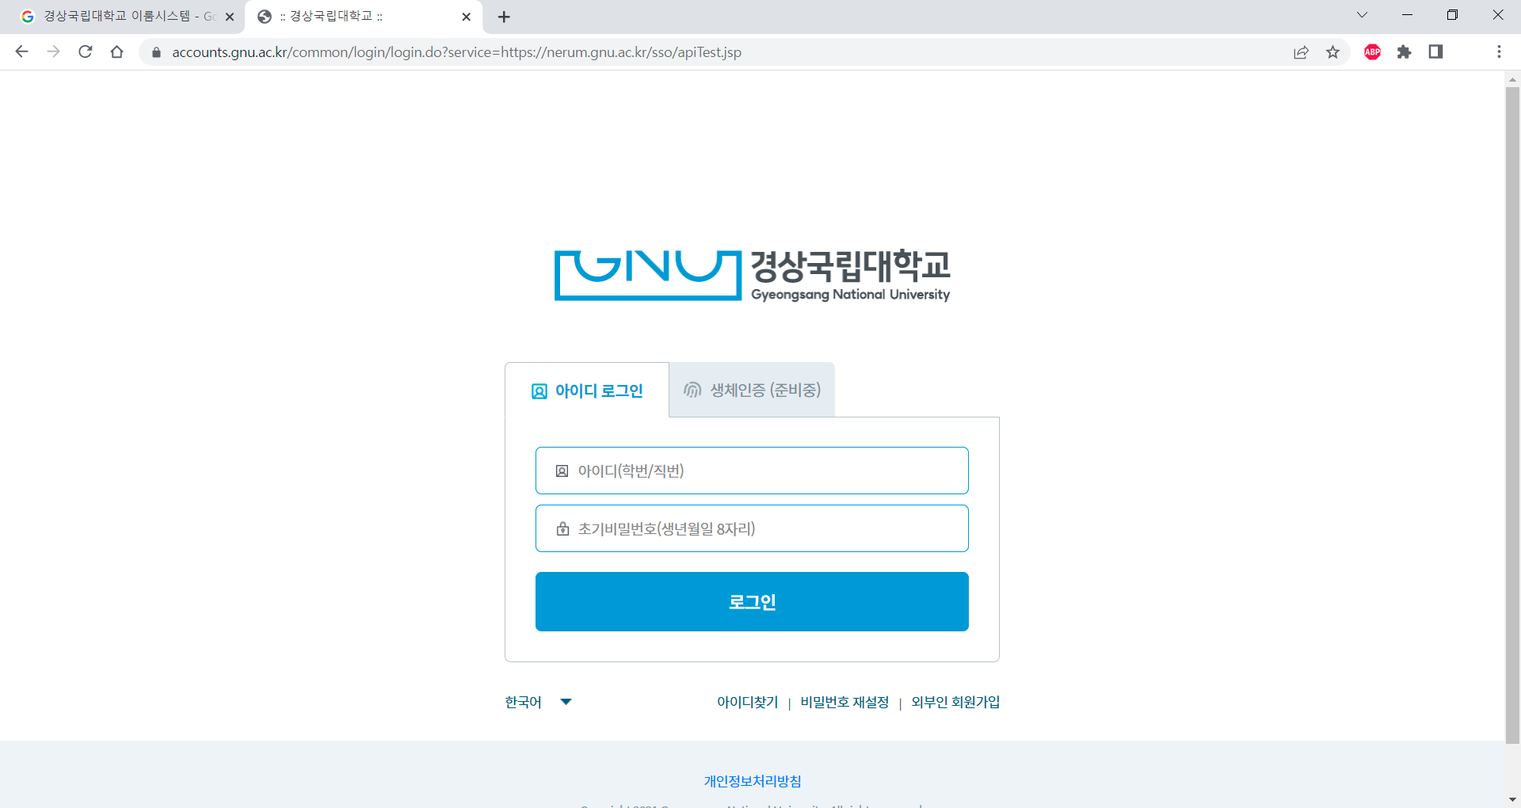Expand the tab search chevron
Screen dimensions: 1521x808
pyautogui.click(x=1362, y=15)
